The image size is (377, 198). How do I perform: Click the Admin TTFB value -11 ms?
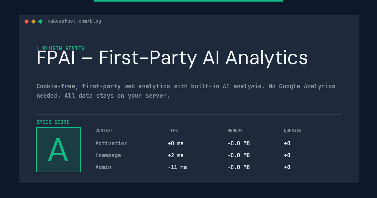coord(177,167)
